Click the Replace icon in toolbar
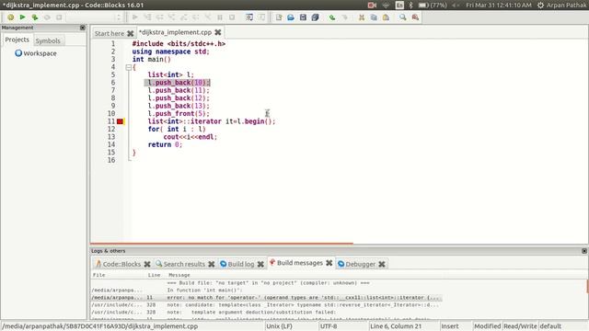Image resolution: width=589 pixels, height=331 pixels. [x=415, y=17]
